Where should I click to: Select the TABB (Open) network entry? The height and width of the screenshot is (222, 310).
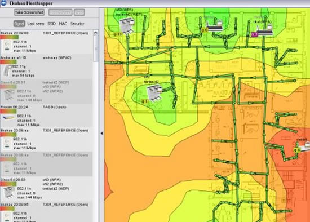click(54, 107)
